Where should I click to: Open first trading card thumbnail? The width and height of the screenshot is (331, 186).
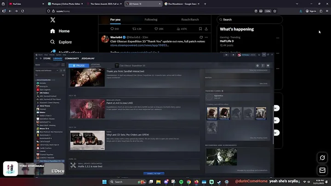(x=212, y=113)
